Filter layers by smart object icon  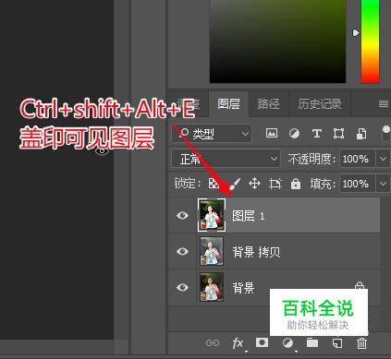pos(361,134)
